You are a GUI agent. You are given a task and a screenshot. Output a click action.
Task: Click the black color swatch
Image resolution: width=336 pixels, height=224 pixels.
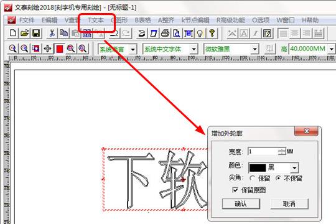(x=258, y=168)
